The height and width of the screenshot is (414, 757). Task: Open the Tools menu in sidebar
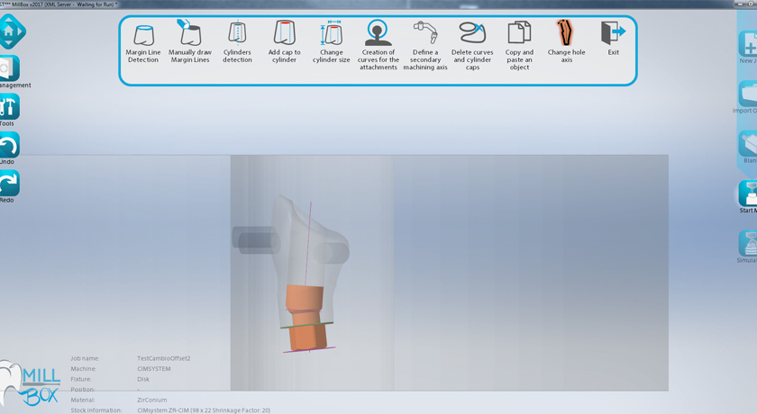8,107
